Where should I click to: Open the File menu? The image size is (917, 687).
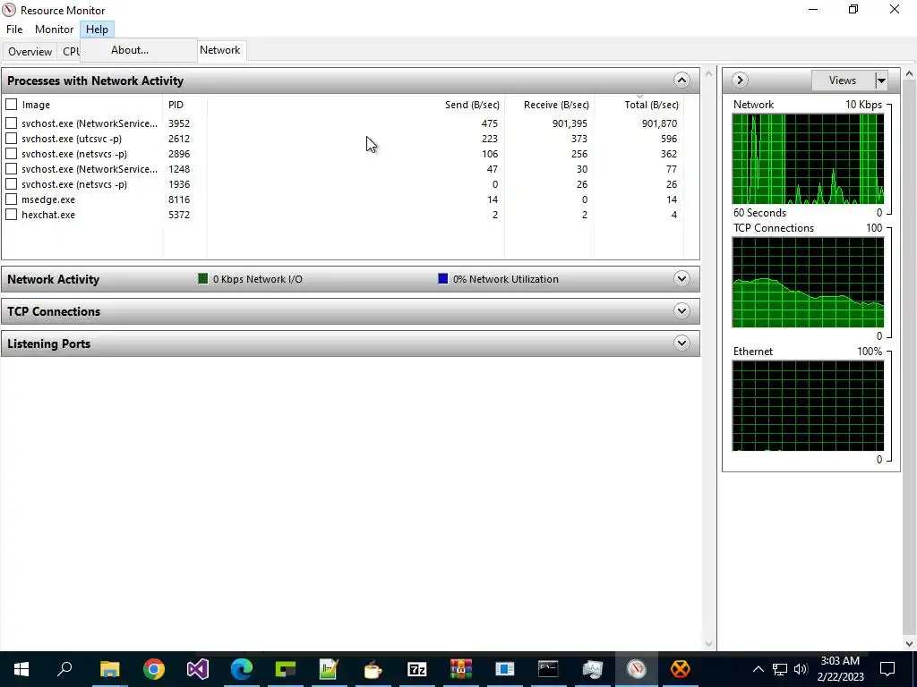pos(14,30)
